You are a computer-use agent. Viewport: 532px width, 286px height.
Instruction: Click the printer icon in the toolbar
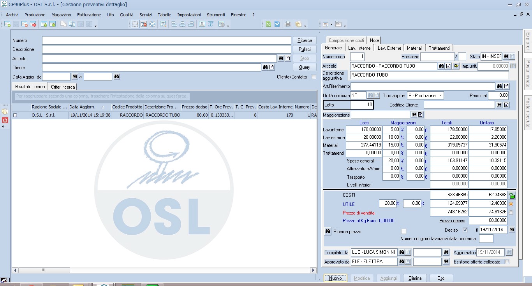pyautogui.click(x=287, y=24)
